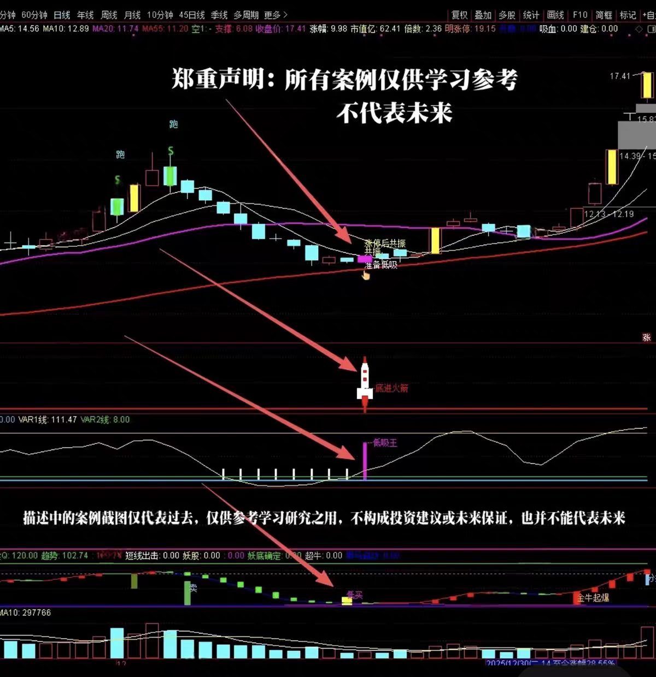656x677 pixels.
Task: Select the 年线 period tab
Action: tap(85, 15)
